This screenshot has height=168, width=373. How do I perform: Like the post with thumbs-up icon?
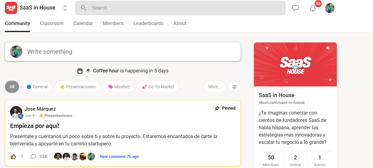click(x=13, y=156)
